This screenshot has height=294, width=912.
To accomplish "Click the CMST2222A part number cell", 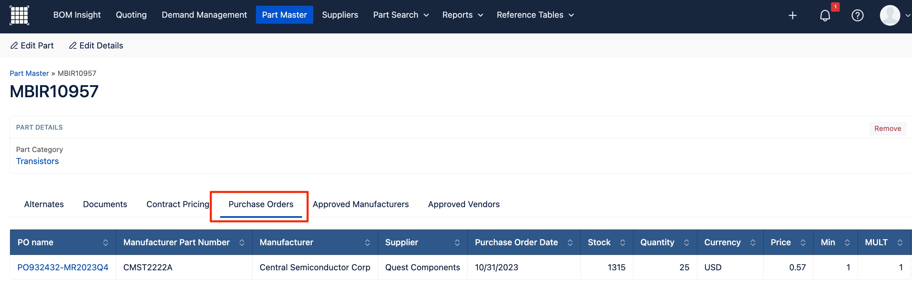I will pos(184,267).
